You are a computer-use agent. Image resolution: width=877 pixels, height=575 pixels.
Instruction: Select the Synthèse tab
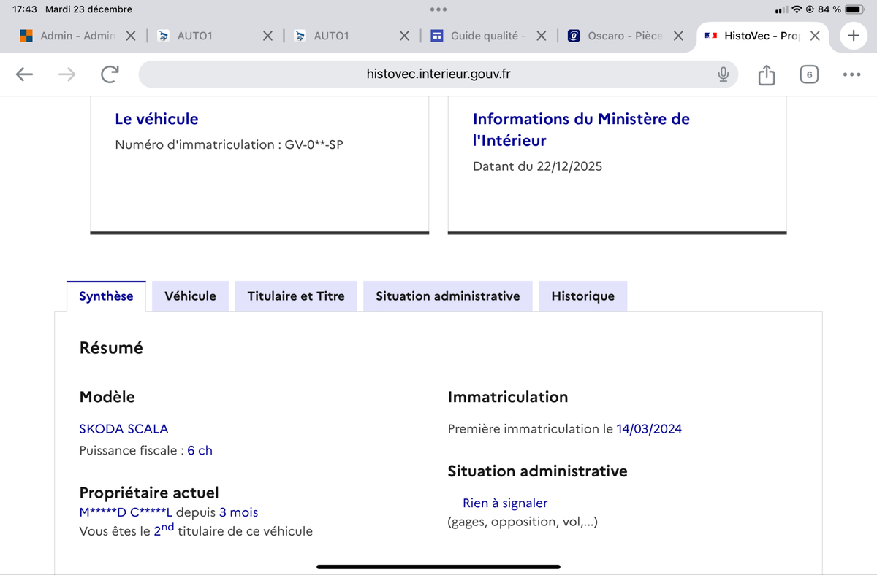coord(106,296)
